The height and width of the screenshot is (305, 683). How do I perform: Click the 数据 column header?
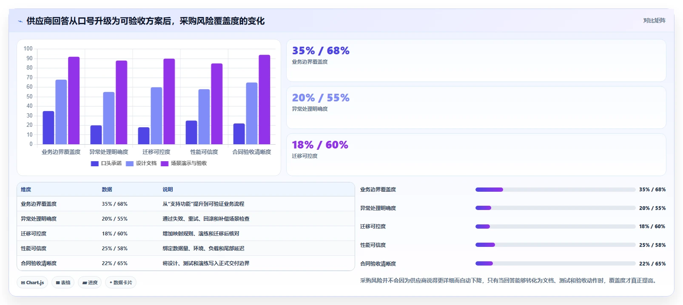[x=107, y=190]
